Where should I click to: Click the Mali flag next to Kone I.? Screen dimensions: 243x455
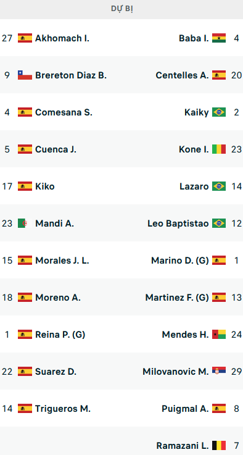point(219,149)
